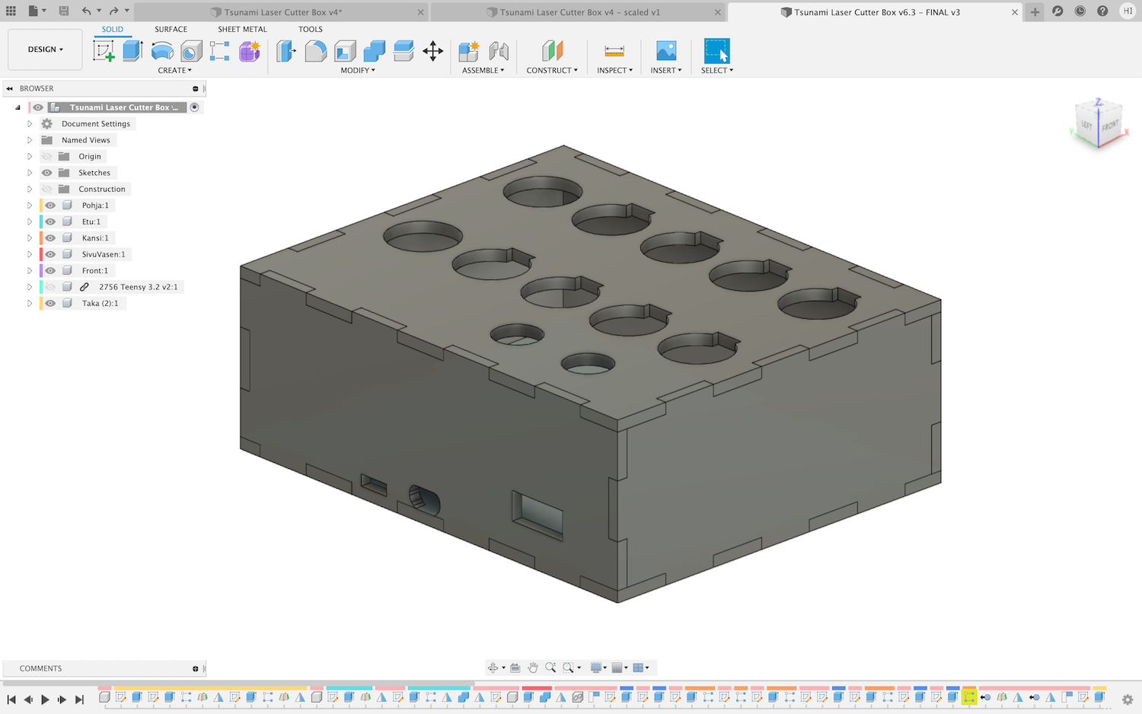1142x714 pixels.
Task: Click the Insert image icon
Action: point(665,51)
